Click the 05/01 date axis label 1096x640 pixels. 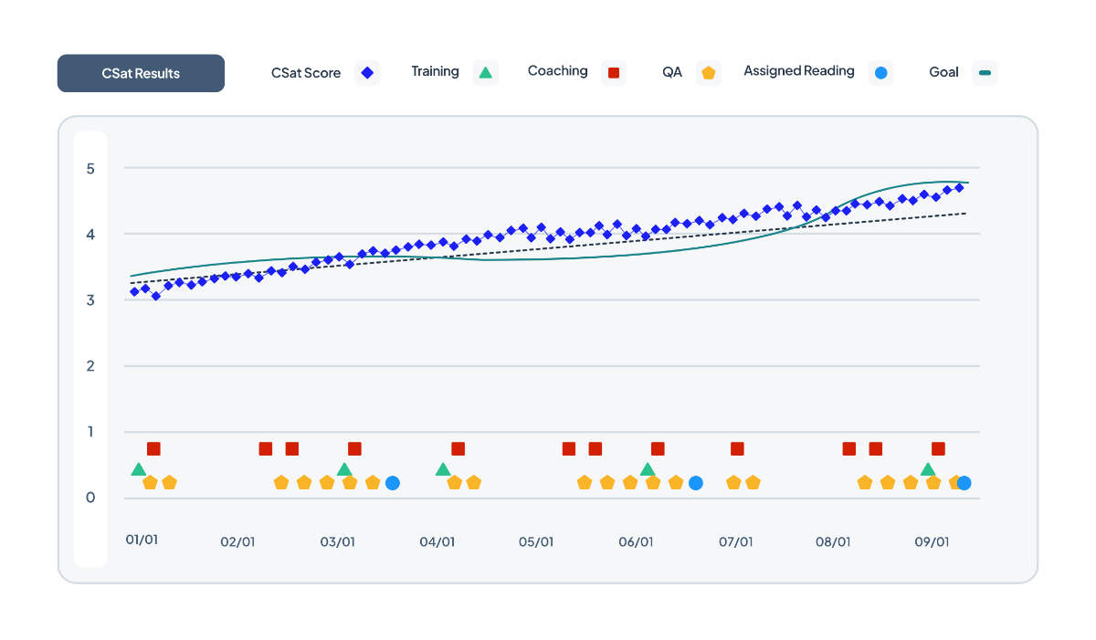click(536, 542)
